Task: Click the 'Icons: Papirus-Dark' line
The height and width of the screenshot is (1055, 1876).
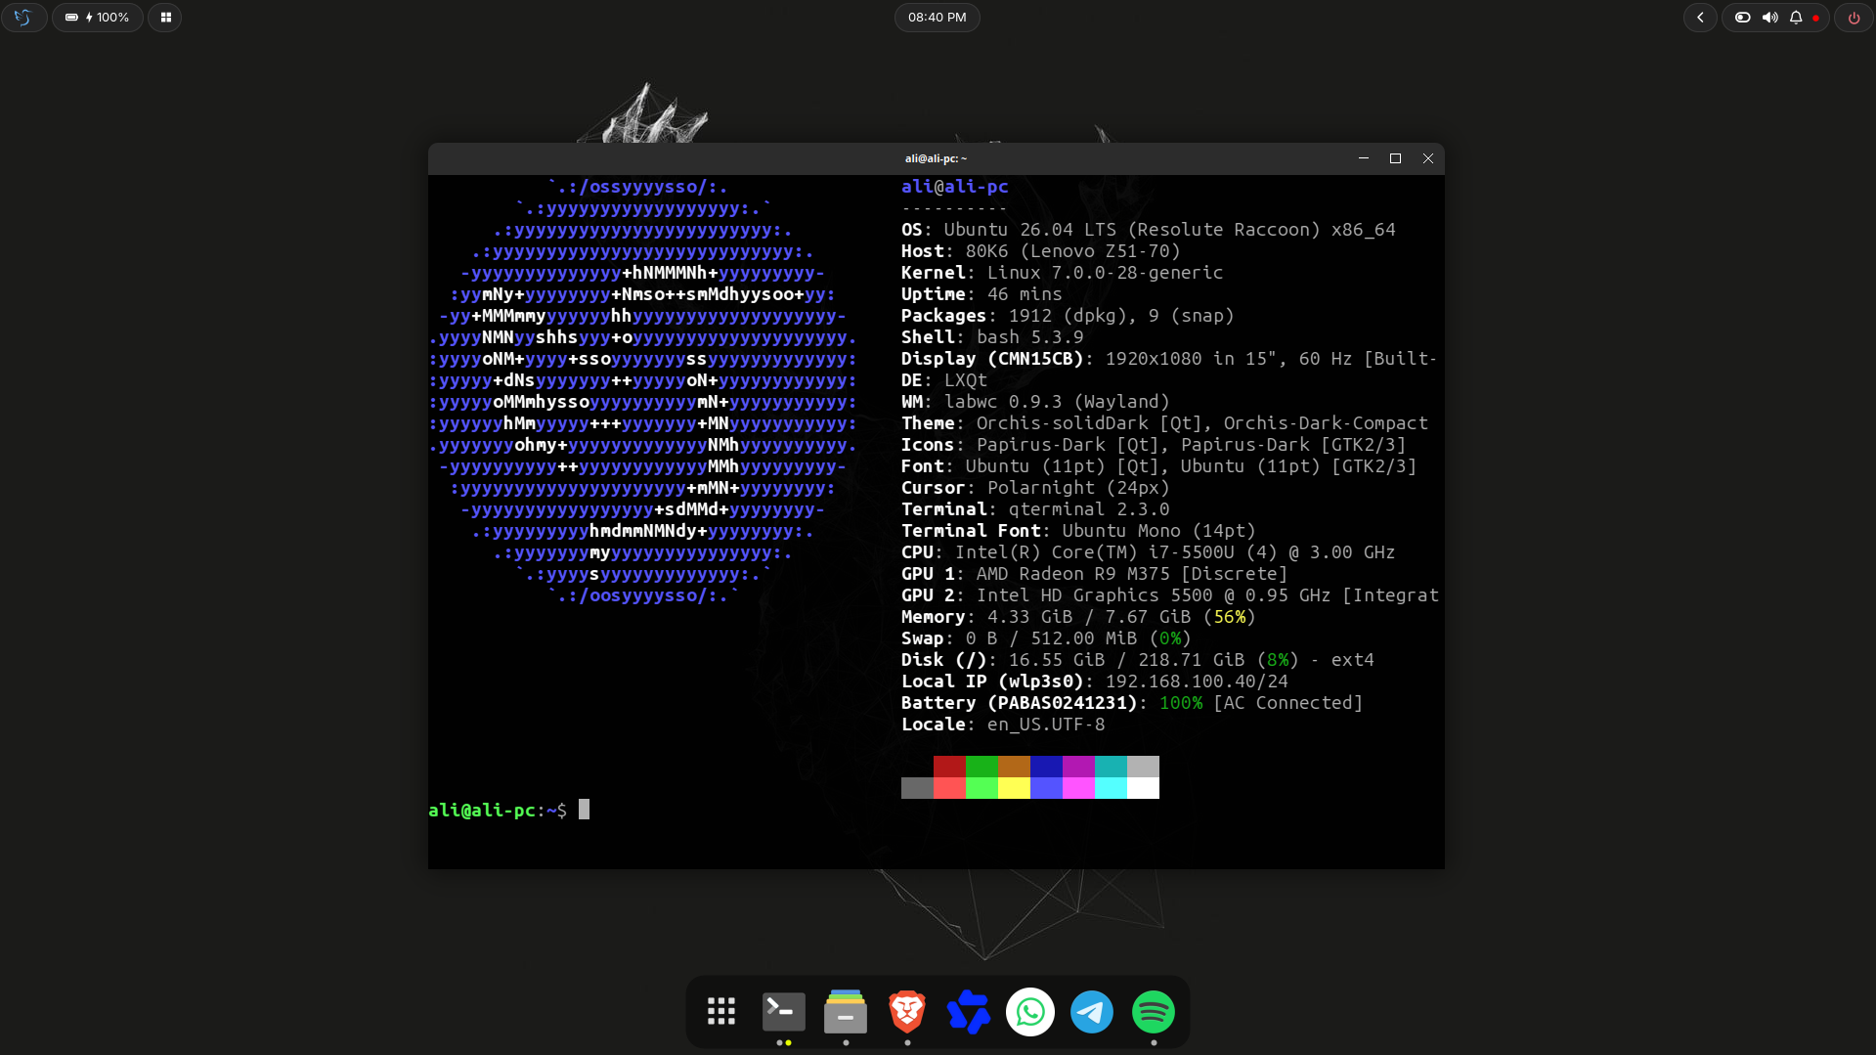Action: 1154,445
